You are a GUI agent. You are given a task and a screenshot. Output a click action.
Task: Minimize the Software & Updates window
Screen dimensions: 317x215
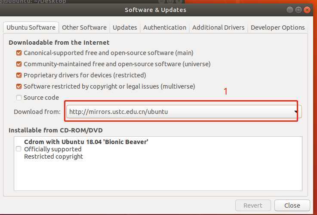point(289,9)
